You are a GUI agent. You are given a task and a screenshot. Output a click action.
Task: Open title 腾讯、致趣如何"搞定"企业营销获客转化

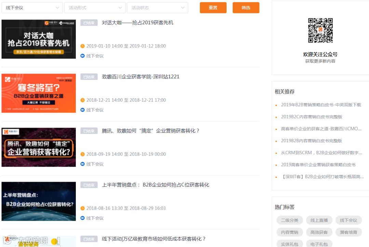point(151,131)
